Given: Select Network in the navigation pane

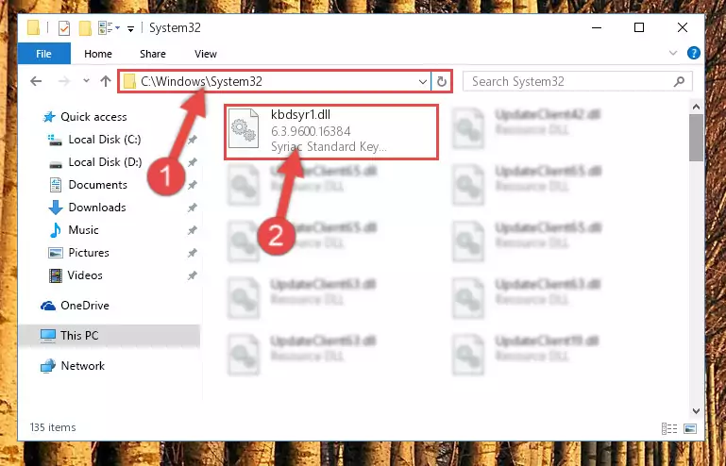Looking at the screenshot, I should tap(83, 366).
